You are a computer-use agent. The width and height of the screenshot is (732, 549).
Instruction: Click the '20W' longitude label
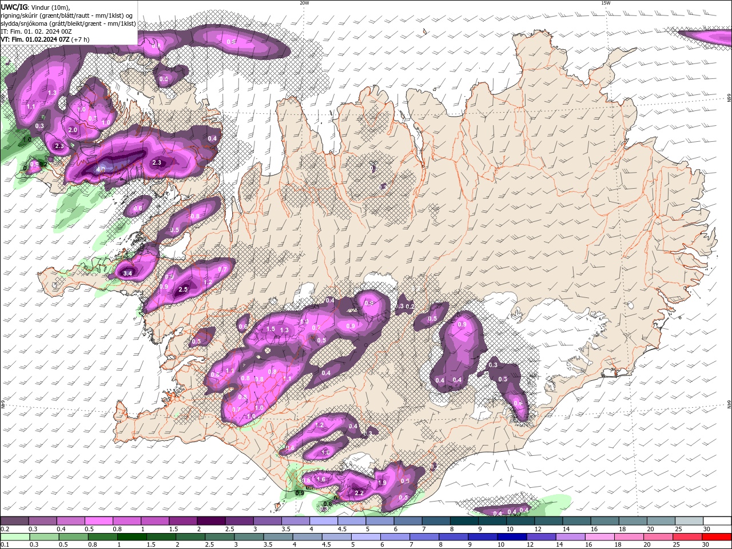click(x=304, y=3)
